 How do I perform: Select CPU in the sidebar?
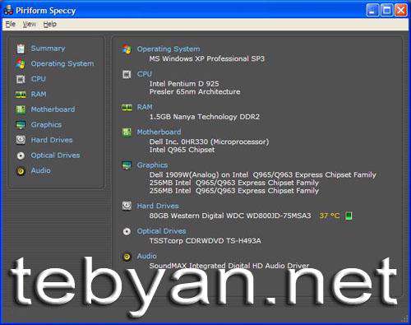(x=39, y=79)
